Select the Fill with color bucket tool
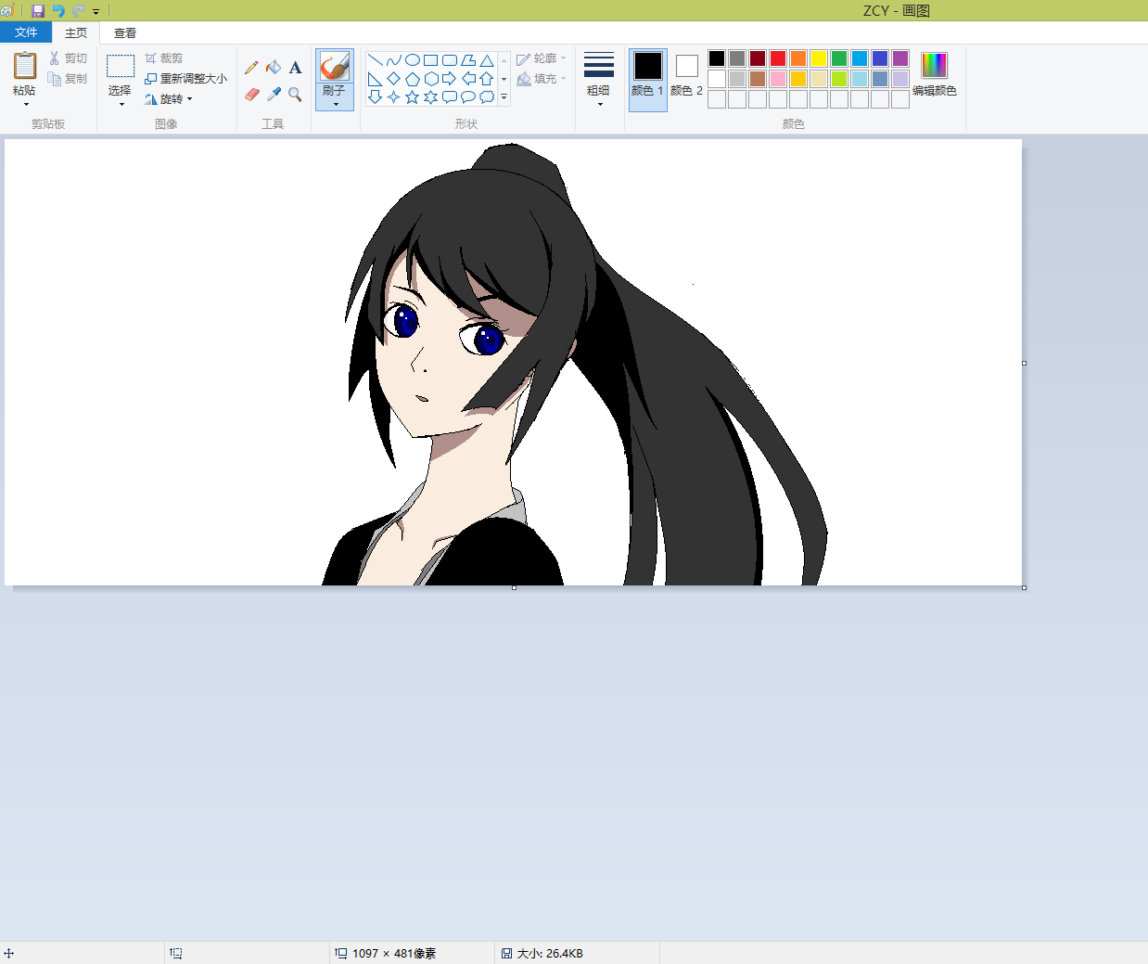The image size is (1148, 964). pos(274,68)
